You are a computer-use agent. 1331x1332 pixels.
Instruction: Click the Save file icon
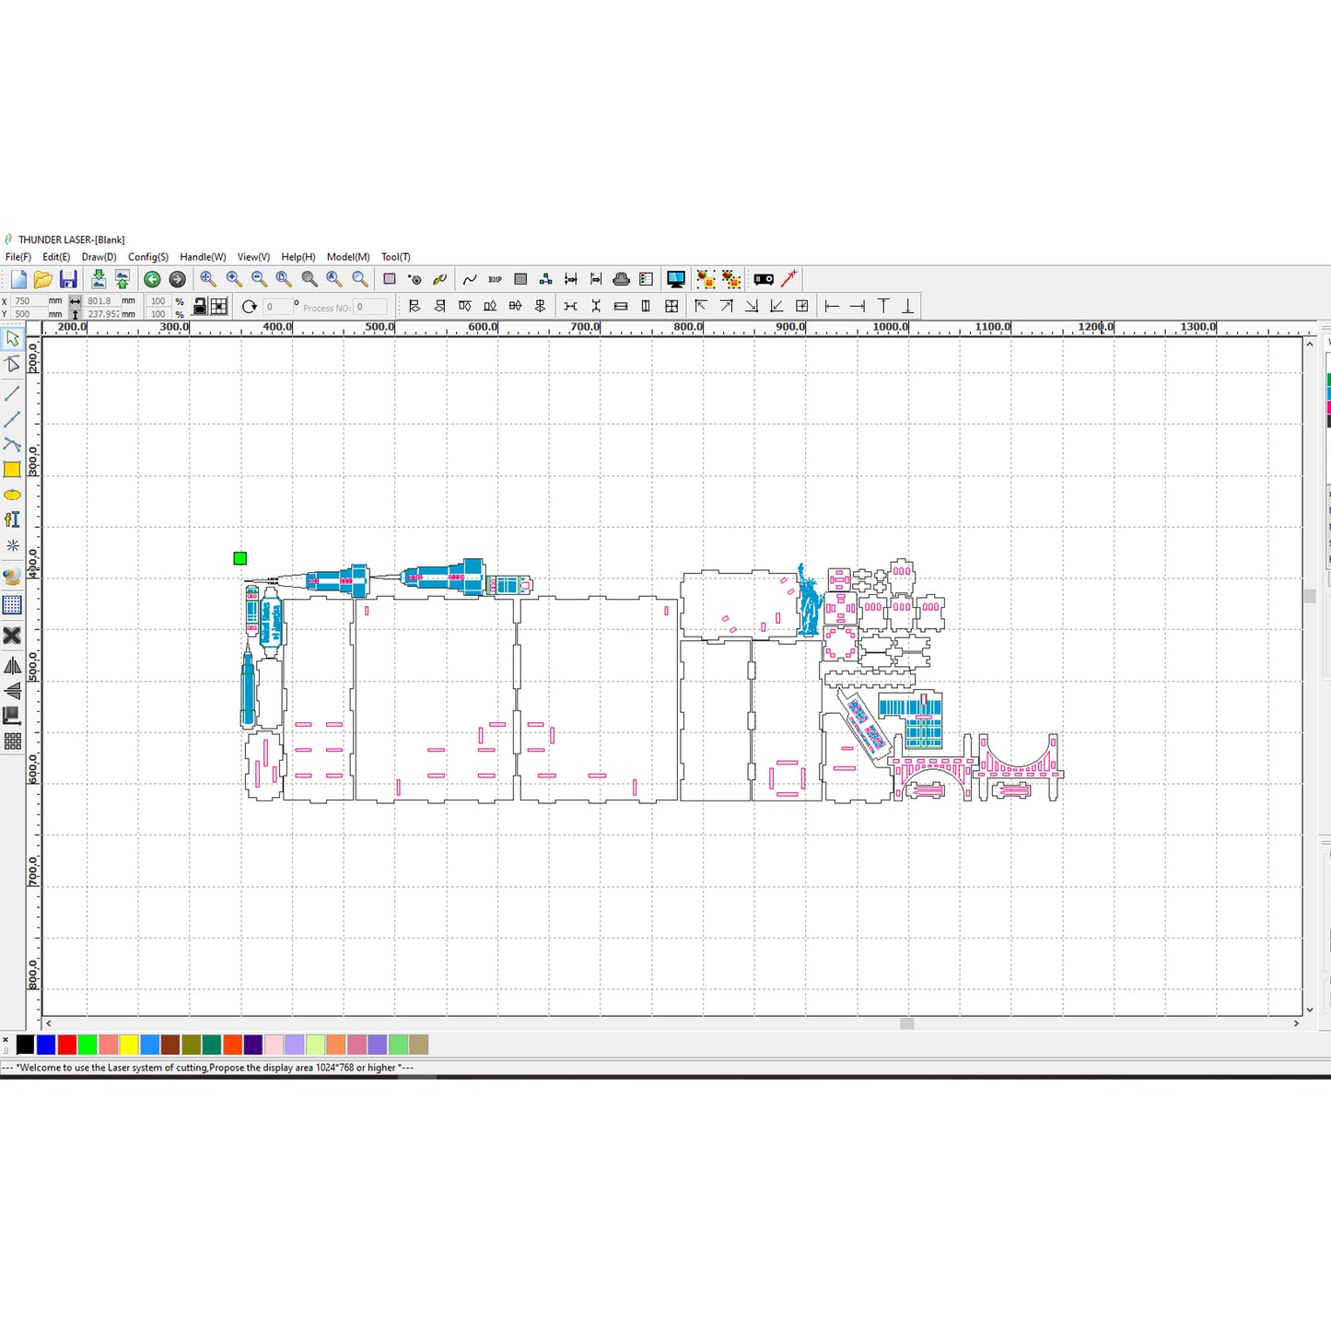click(68, 279)
